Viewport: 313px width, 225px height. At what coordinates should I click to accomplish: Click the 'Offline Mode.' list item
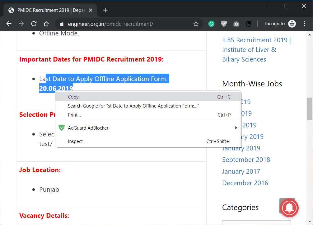[x=59, y=33]
